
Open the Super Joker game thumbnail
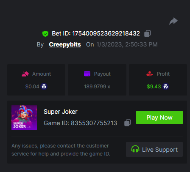(x=24, y=117)
